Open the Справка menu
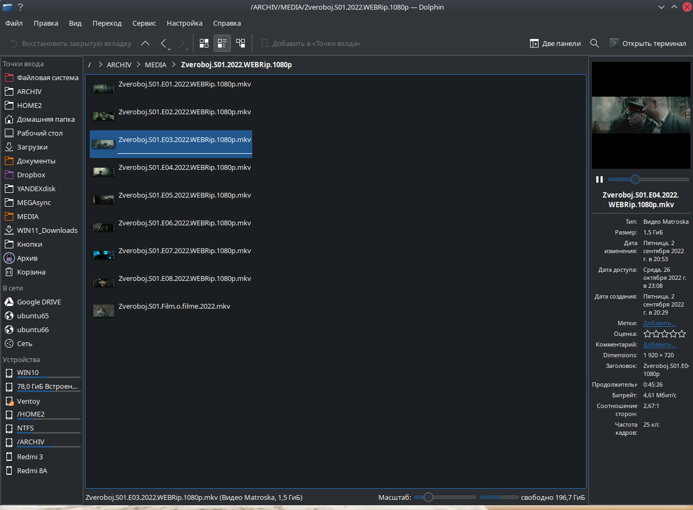This screenshot has height=510, width=693. click(227, 23)
